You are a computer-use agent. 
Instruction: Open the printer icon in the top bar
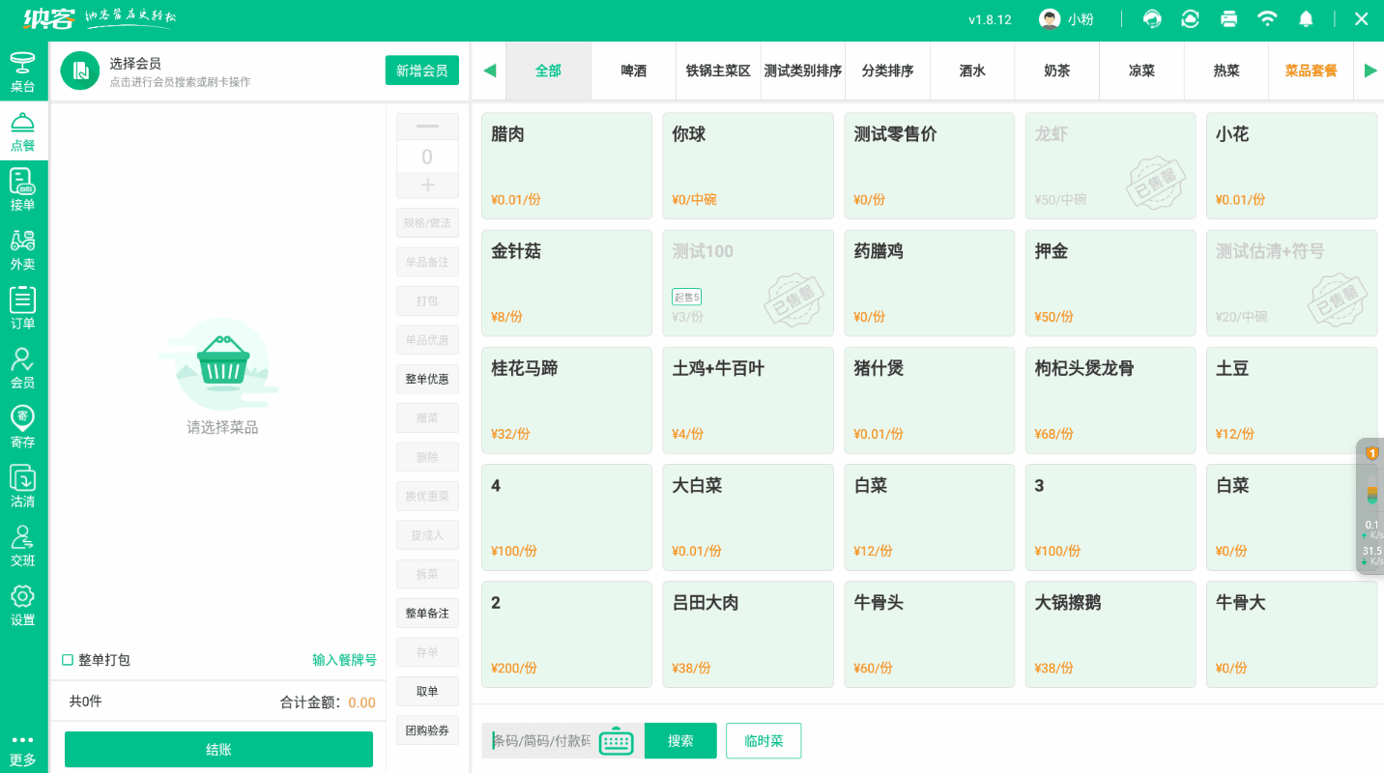coord(1228,17)
